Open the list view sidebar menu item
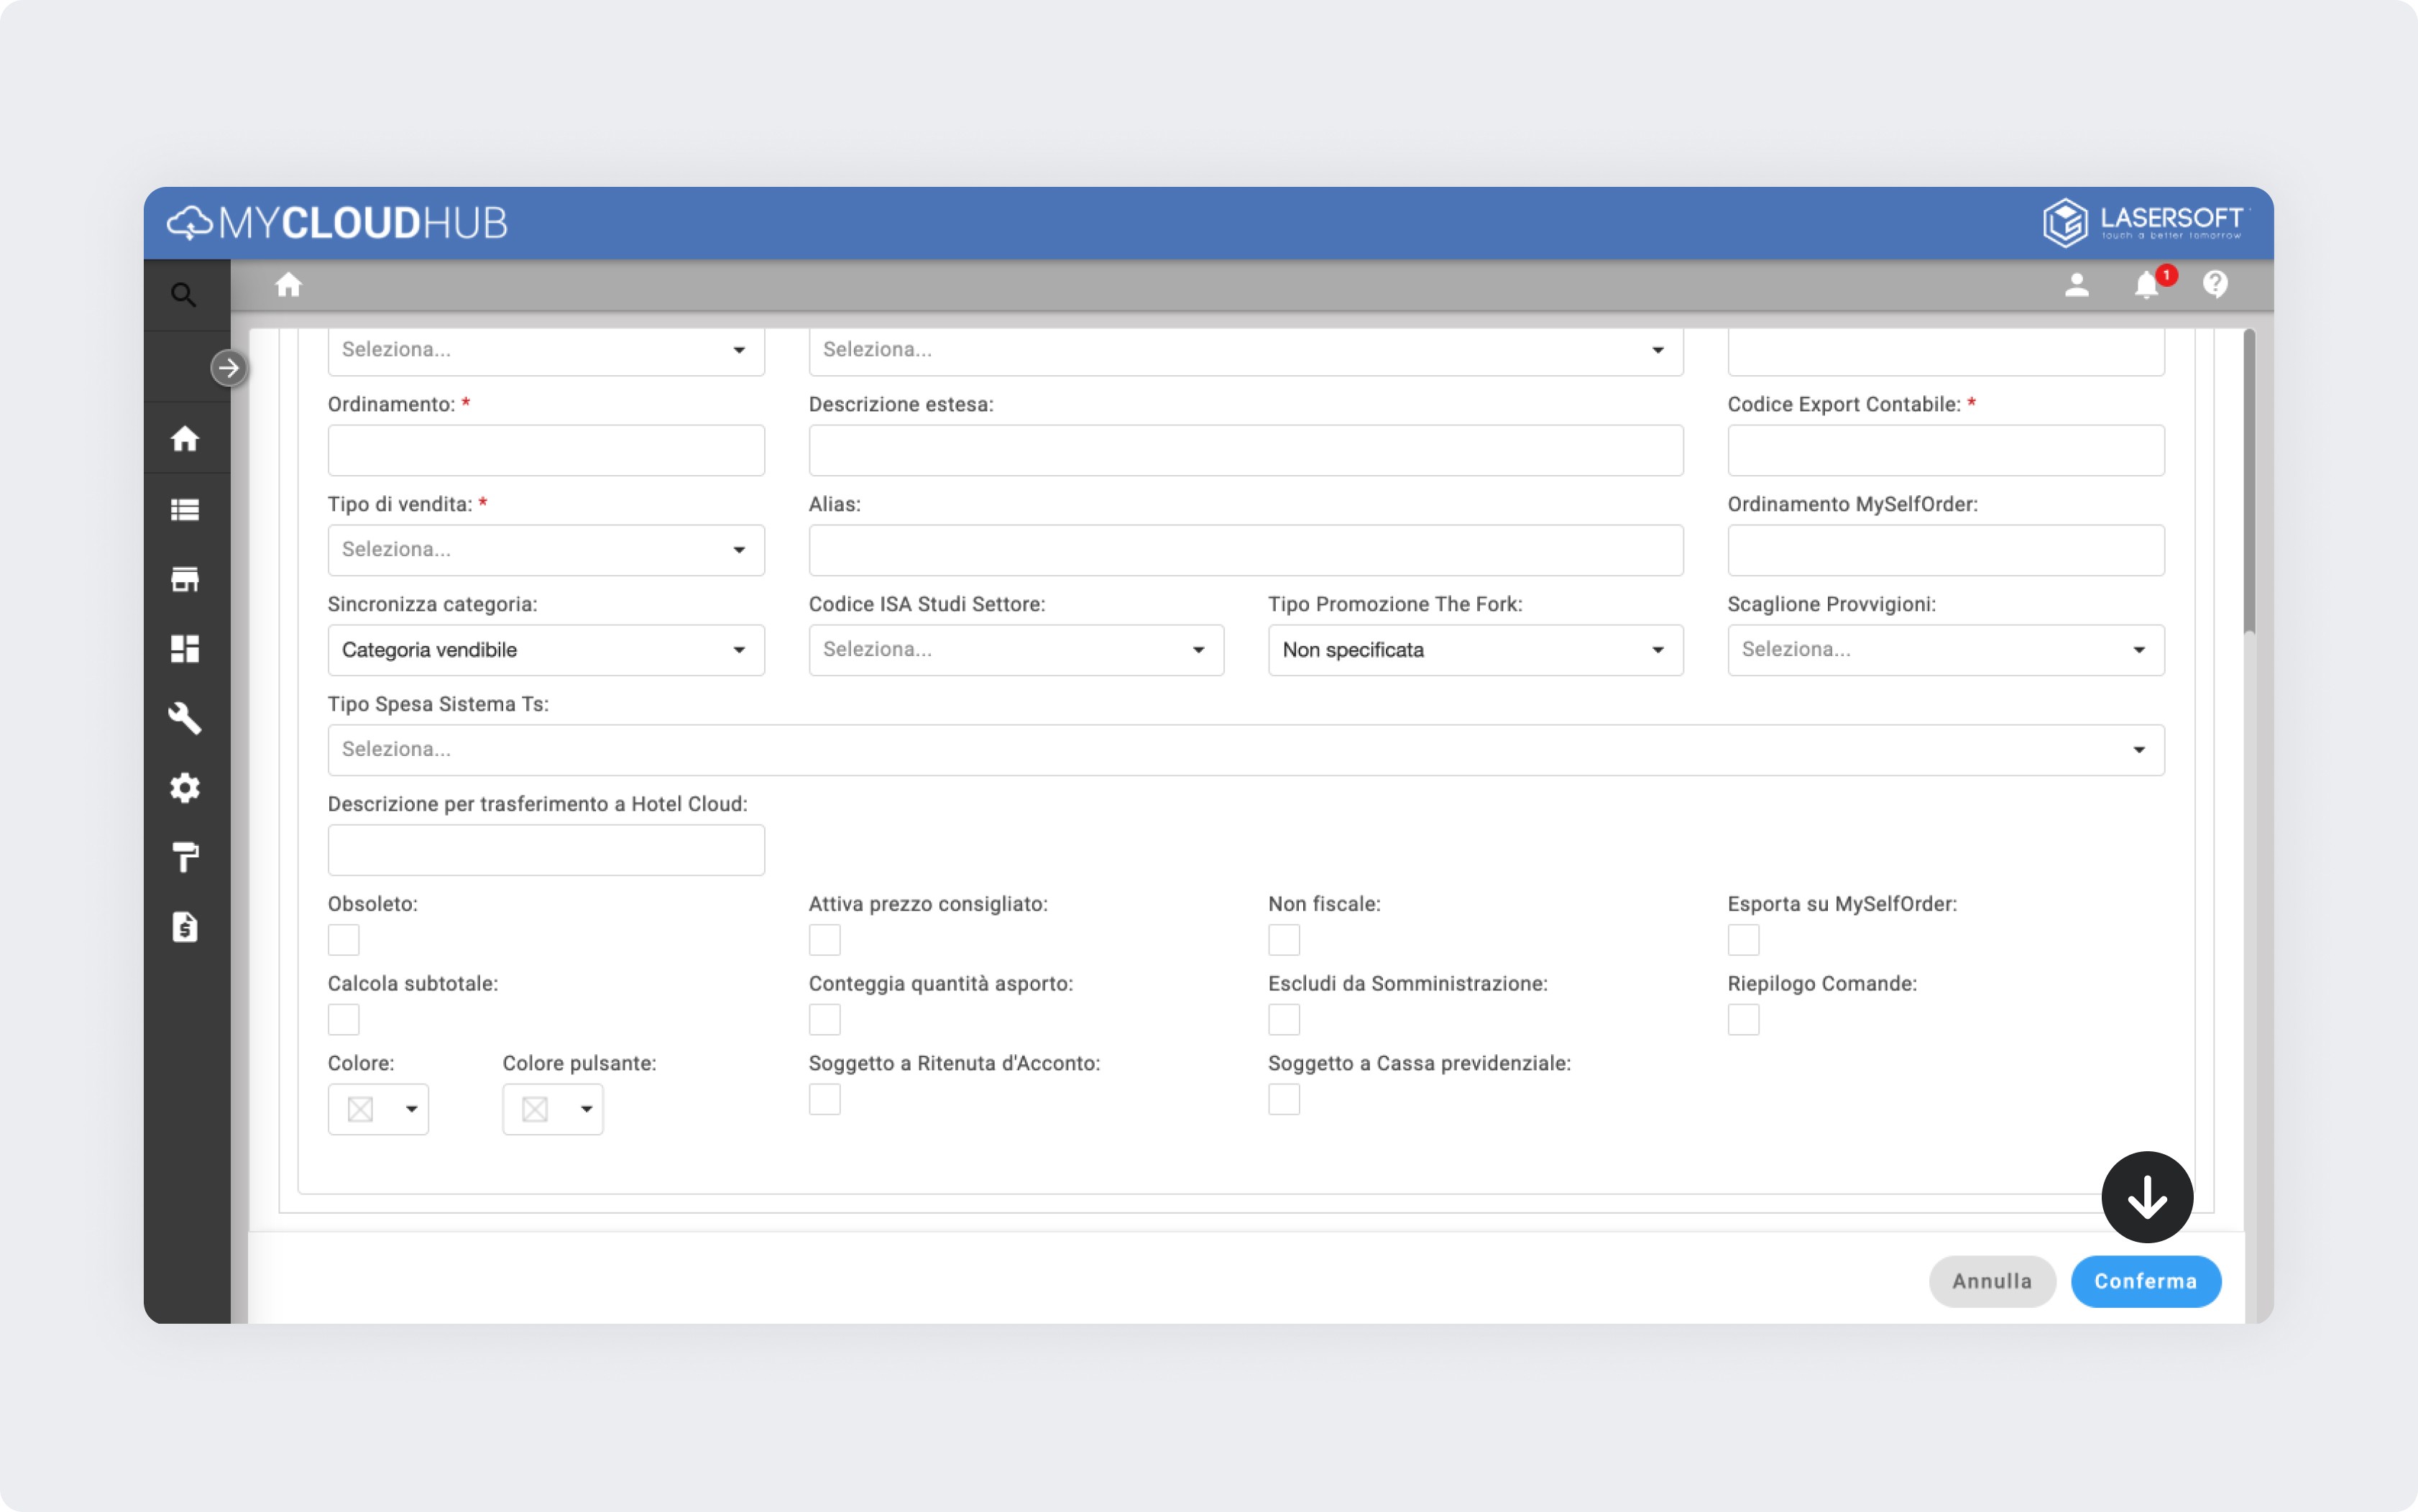The width and height of the screenshot is (2418, 1512). [x=185, y=510]
